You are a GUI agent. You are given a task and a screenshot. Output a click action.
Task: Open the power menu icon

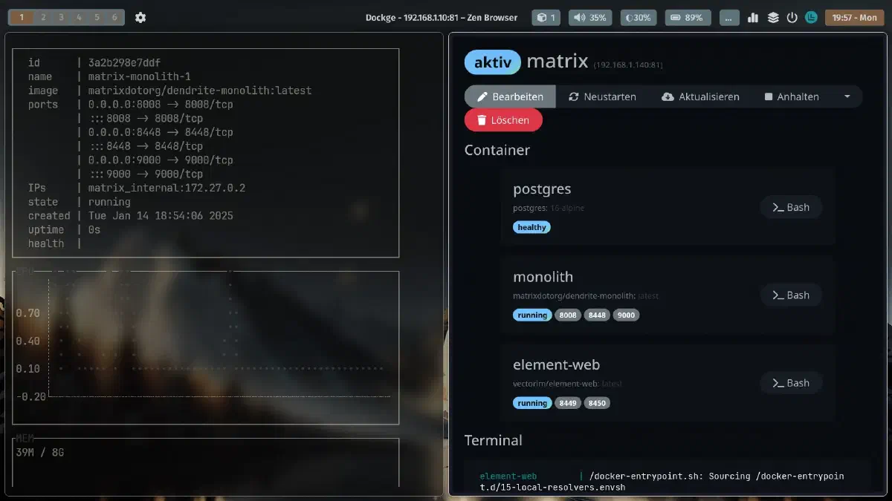point(792,17)
